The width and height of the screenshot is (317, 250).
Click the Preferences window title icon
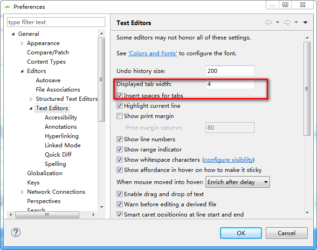7,7
